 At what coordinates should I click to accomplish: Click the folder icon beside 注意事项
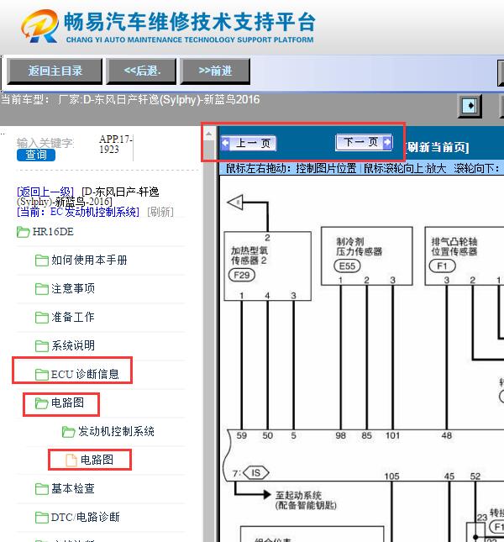[42, 289]
